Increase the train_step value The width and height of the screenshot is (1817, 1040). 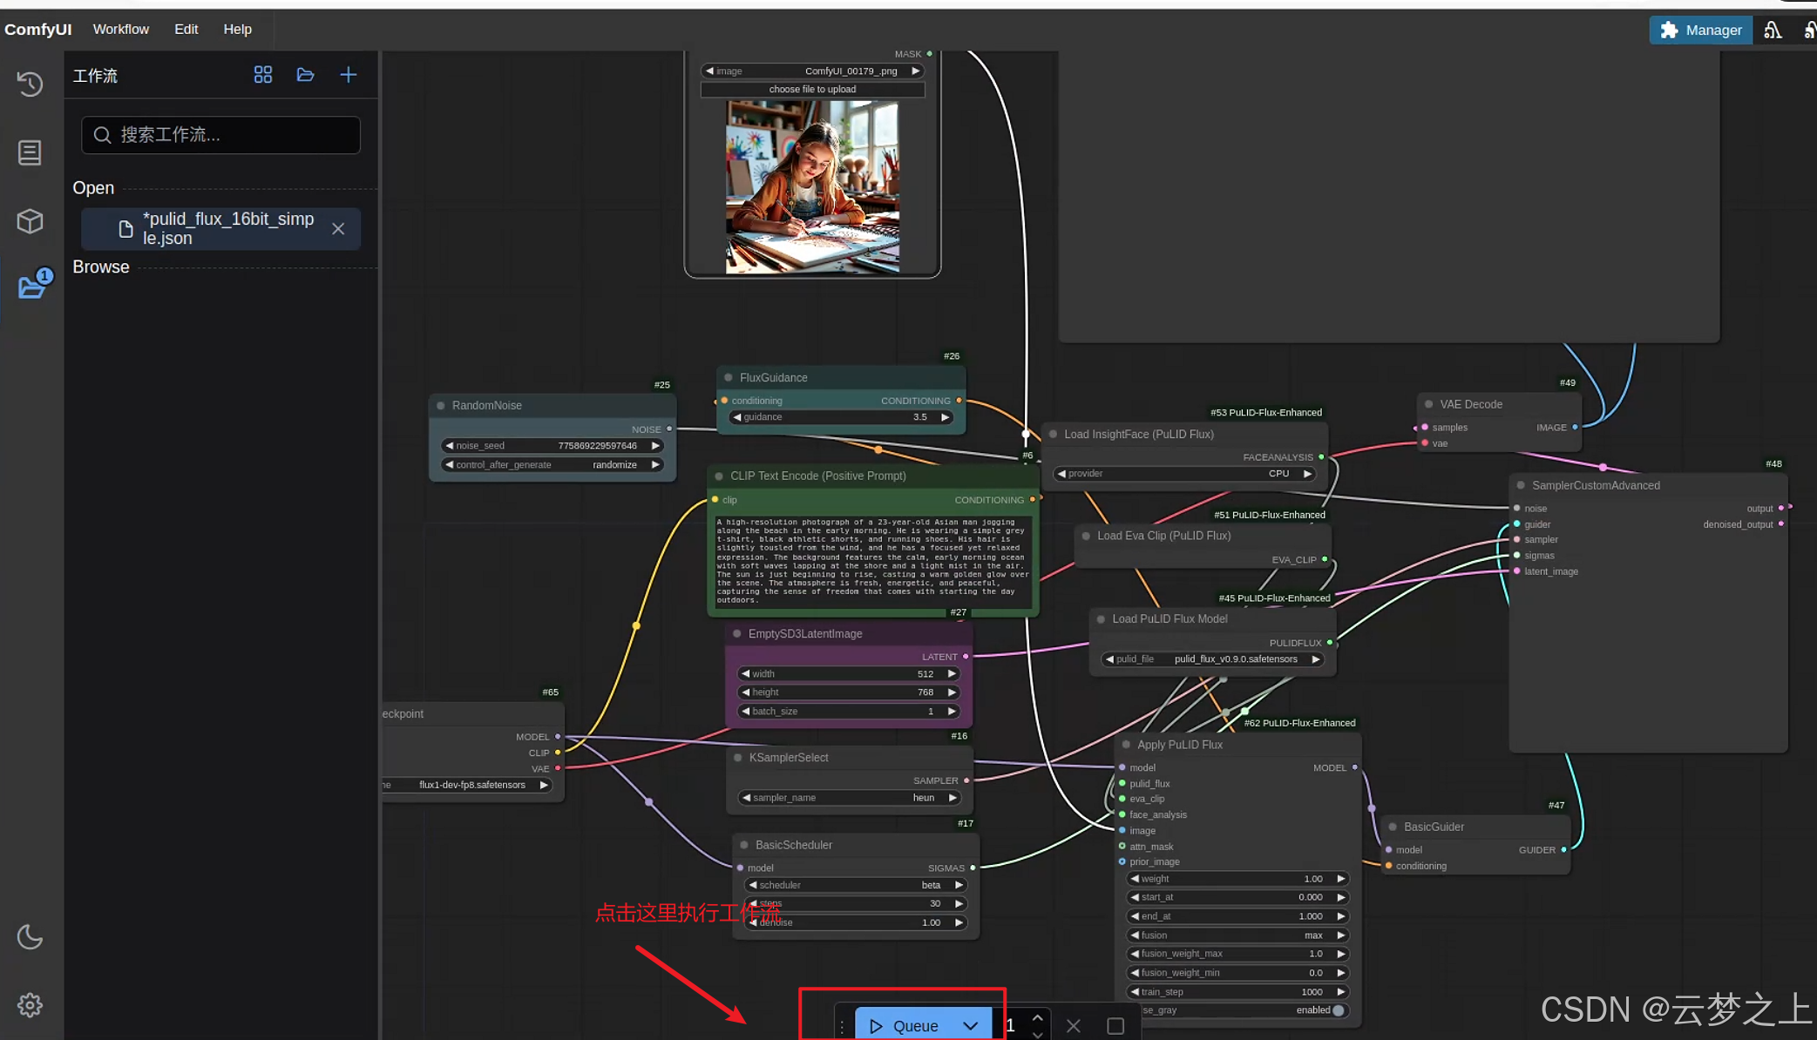(x=1341, y=992)
